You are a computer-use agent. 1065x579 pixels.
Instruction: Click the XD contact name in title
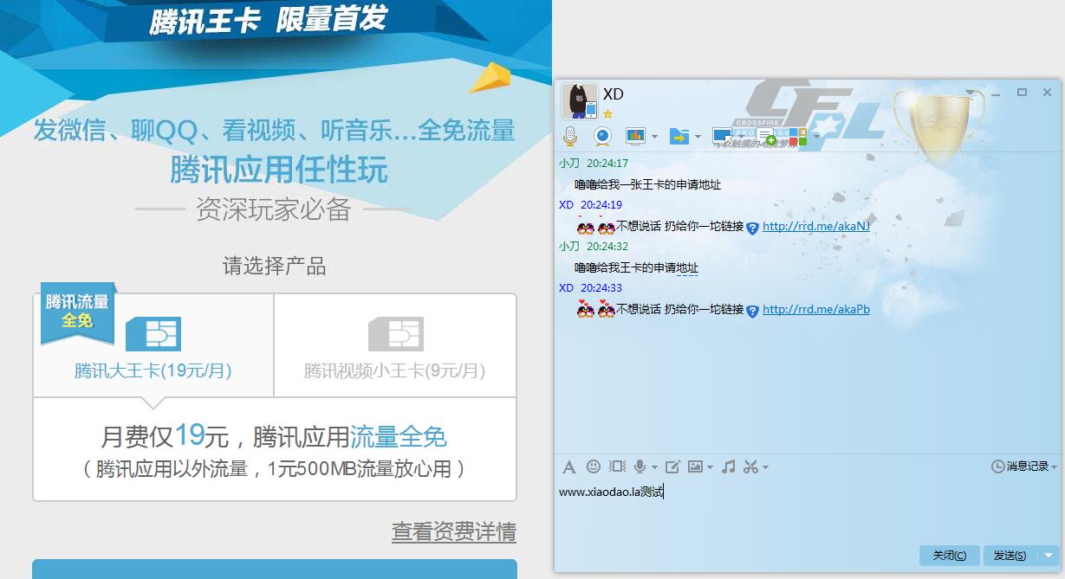click(614, 93)
